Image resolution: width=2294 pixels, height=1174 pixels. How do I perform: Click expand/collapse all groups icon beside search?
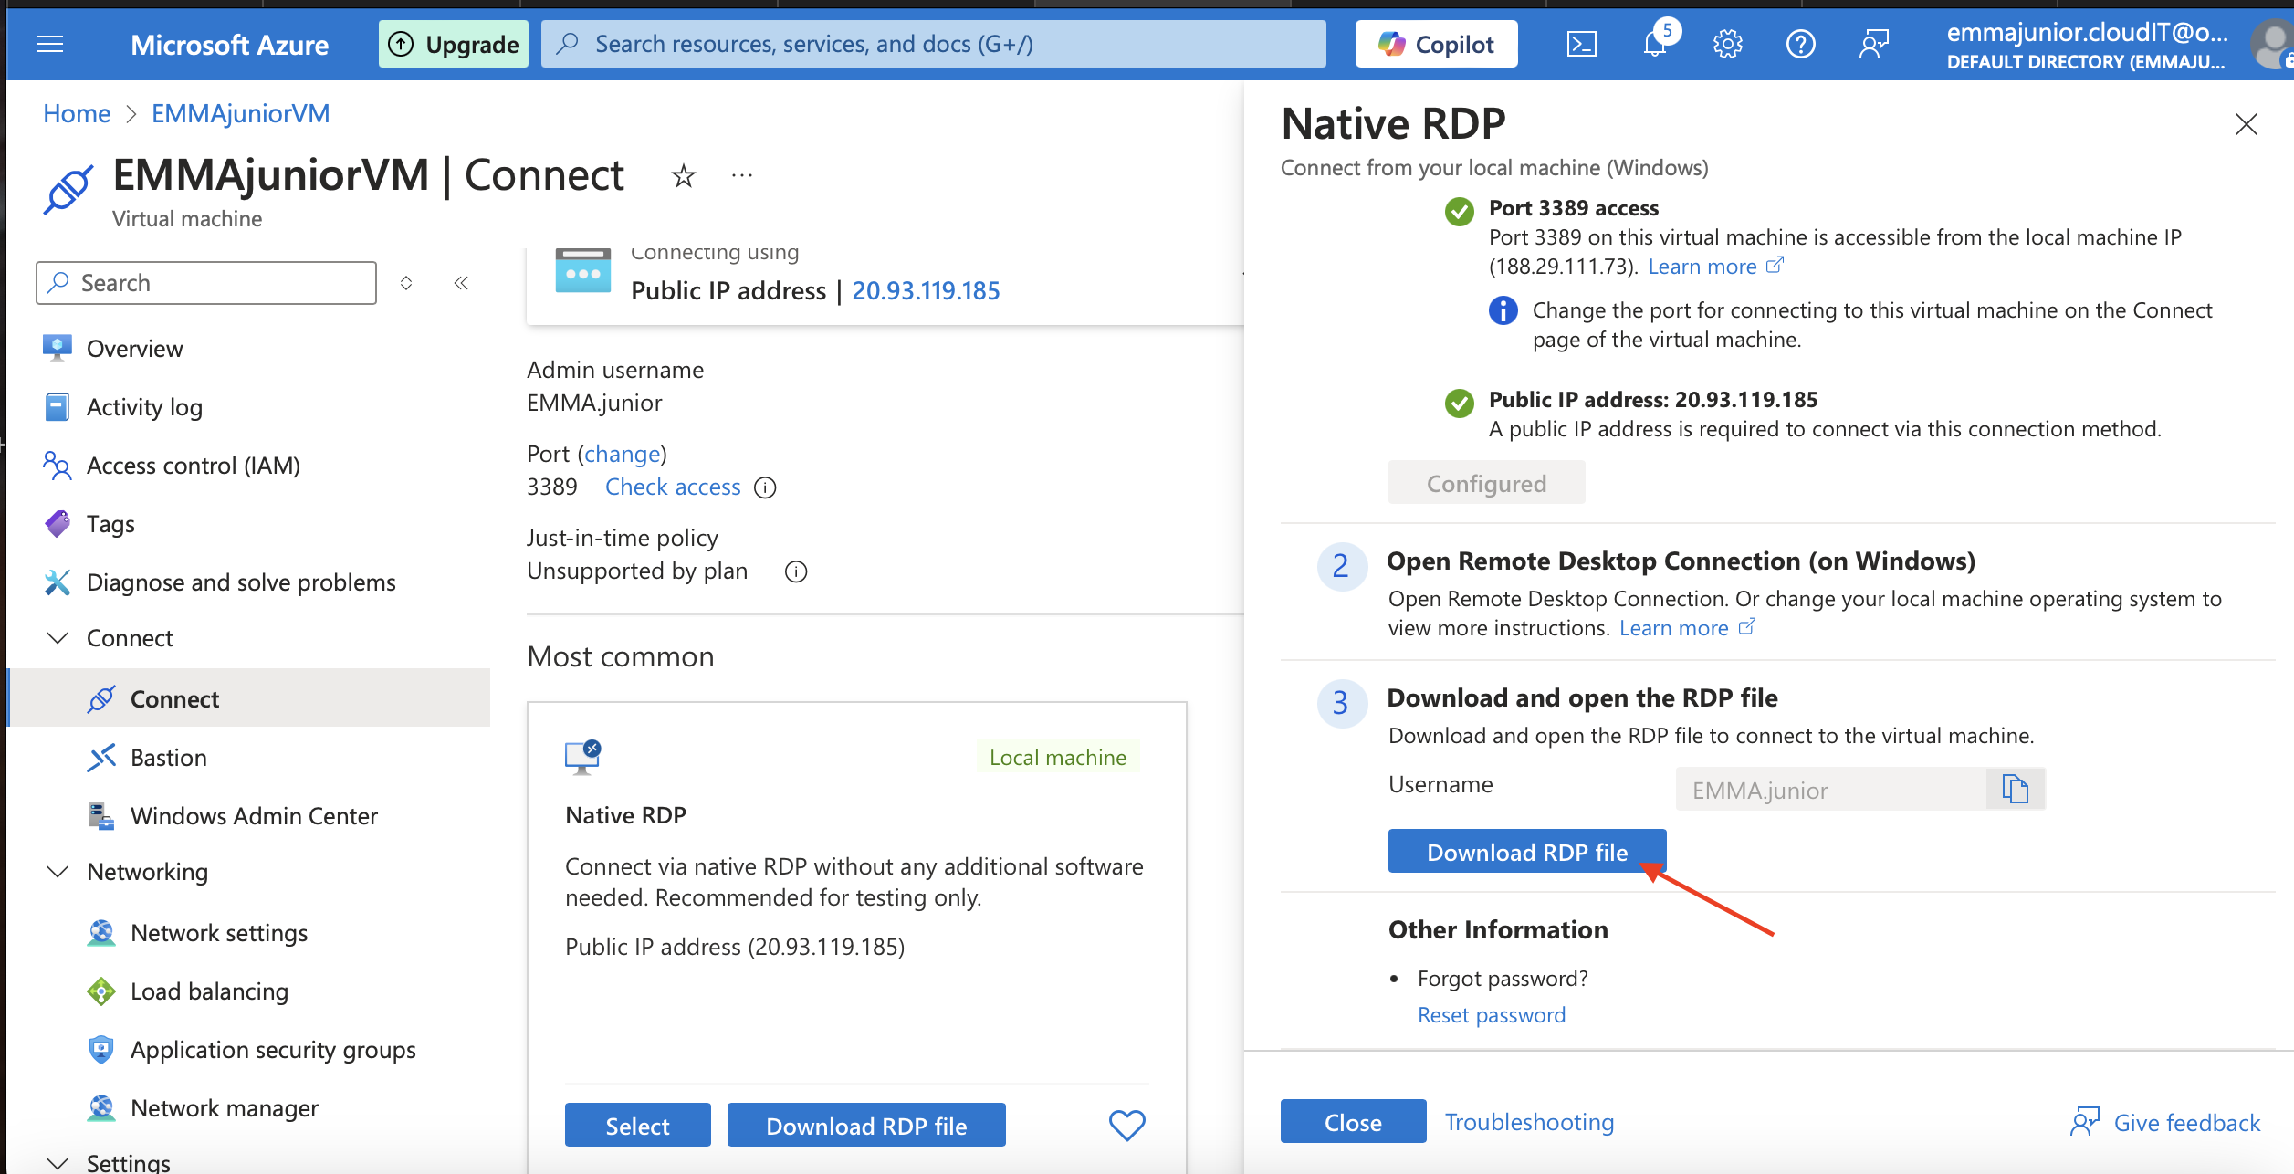406,283
